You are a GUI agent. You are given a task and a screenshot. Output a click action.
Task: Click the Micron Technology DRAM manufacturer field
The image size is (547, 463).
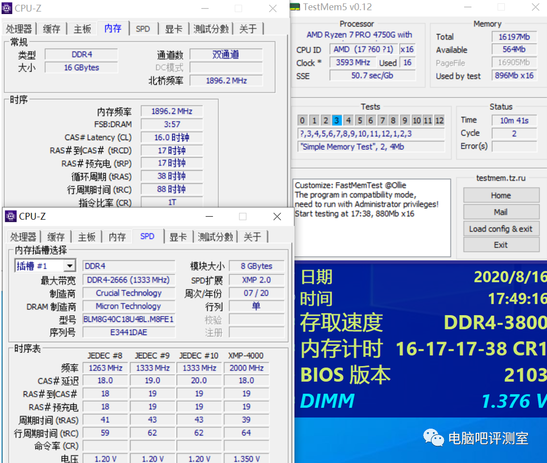(x=129, y=306)
